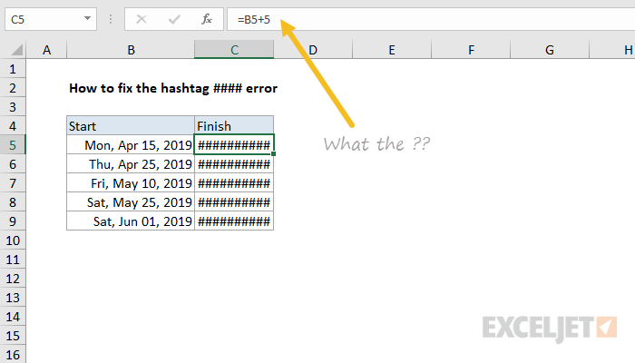Select the 'Start' header cell
Image resolution: width=635 pixels, height=363 pixels.
click(131, 125)
